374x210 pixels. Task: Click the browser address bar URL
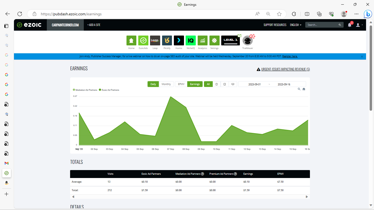tap(71, 14)
